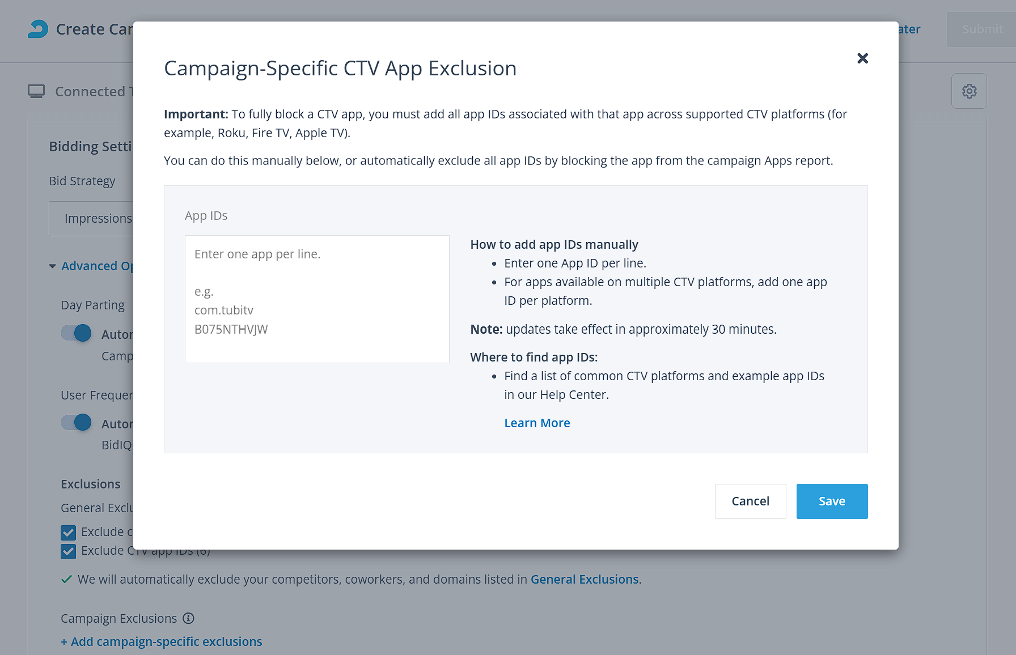Click the Campaign Exclusions info icon
1016x655 pixels.
189,618
